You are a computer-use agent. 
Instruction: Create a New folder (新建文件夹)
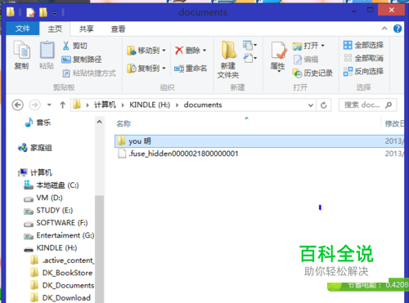(x=228, y=60)
